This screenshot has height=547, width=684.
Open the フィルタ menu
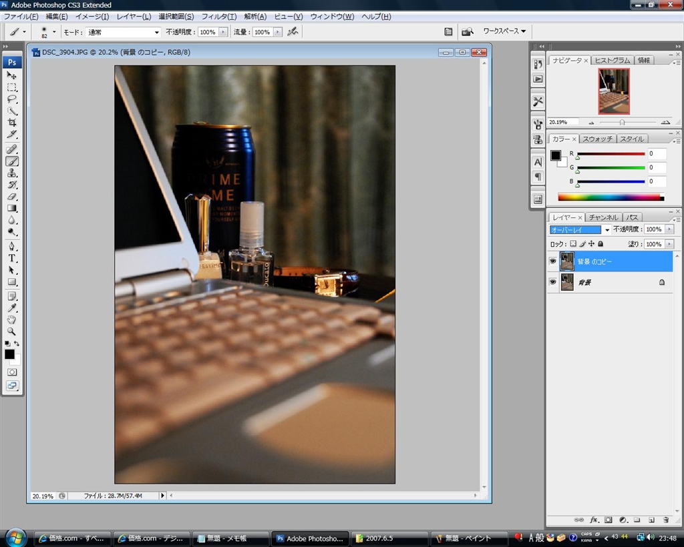[x=219, y=16]
